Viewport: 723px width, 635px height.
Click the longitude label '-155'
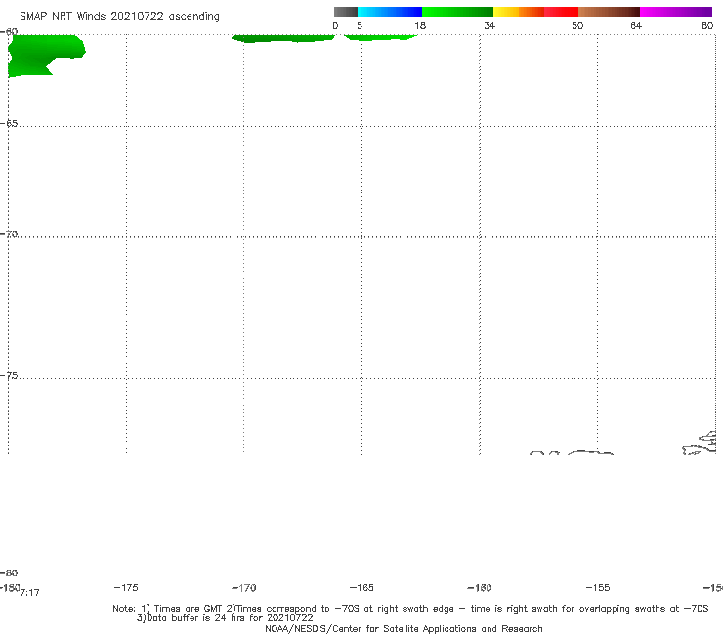point(598,588)
